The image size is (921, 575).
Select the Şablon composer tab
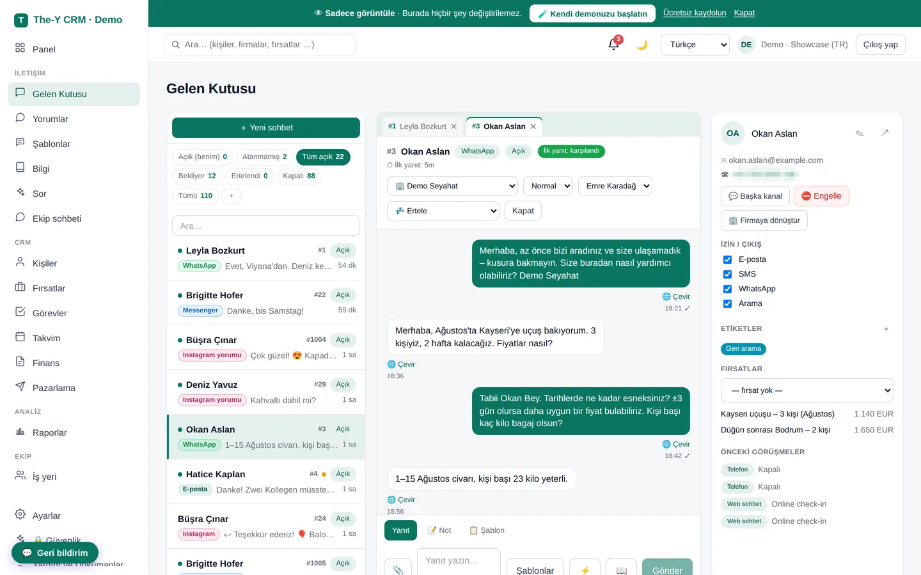coord(487,530)
